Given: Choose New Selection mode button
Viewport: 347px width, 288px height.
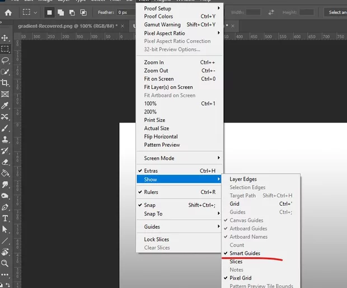Looking at the screenshot, I should point(49,13).
